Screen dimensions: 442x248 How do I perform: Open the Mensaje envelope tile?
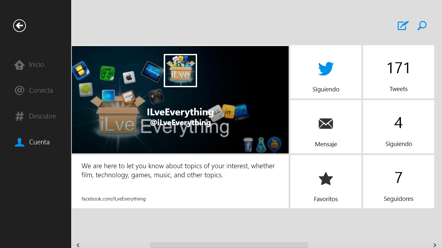tap(326, 127)
